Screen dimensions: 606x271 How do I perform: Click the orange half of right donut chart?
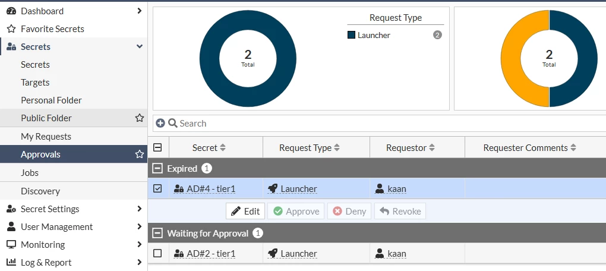(511, 58)
